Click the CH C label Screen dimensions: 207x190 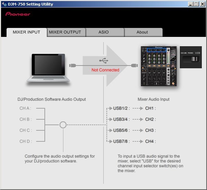[26, 130]
